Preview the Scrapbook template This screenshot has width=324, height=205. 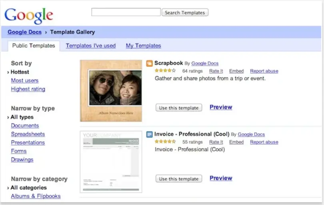221,107
